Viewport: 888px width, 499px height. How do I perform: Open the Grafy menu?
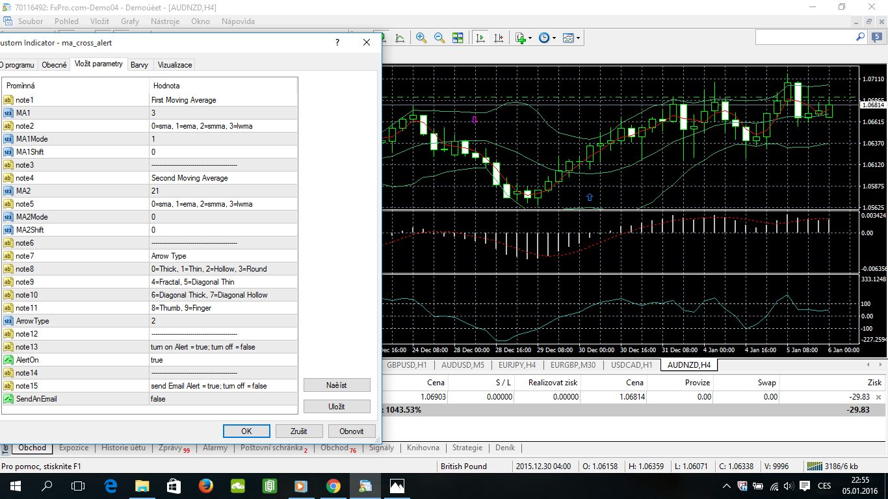click(129, 21)
